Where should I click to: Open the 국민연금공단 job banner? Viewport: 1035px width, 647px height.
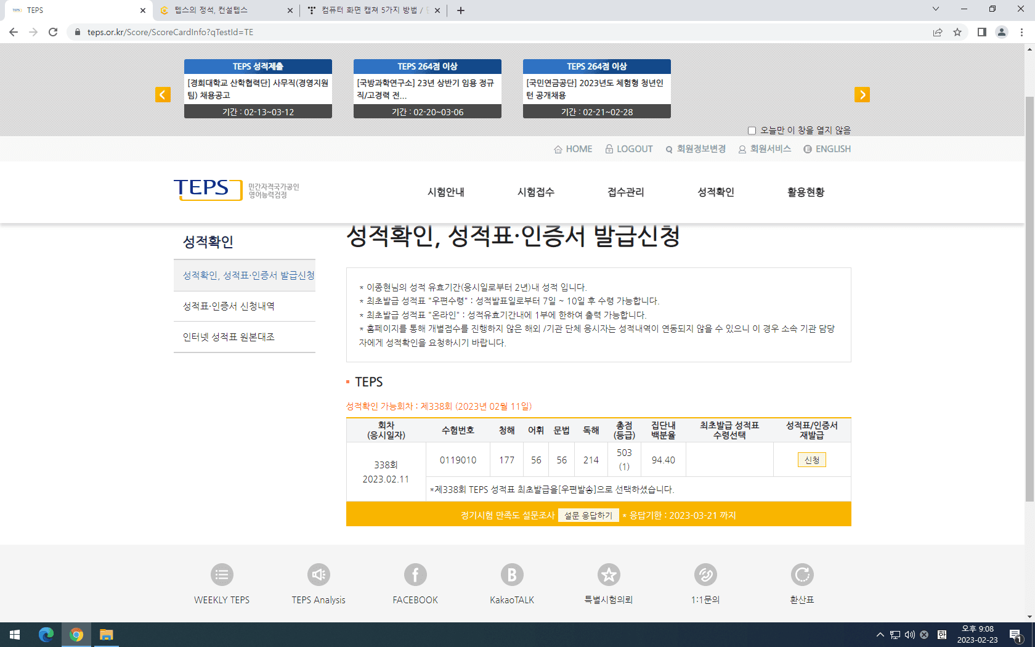point(597,89)
